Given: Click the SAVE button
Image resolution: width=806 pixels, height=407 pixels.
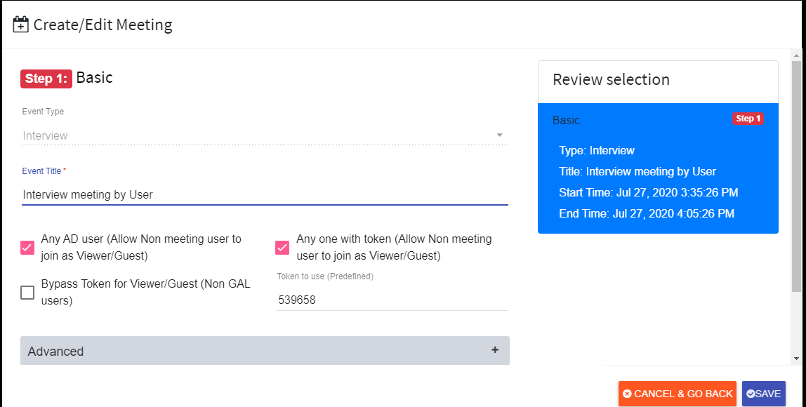Looking at the screenshot, I should click(x=764, y=394).
